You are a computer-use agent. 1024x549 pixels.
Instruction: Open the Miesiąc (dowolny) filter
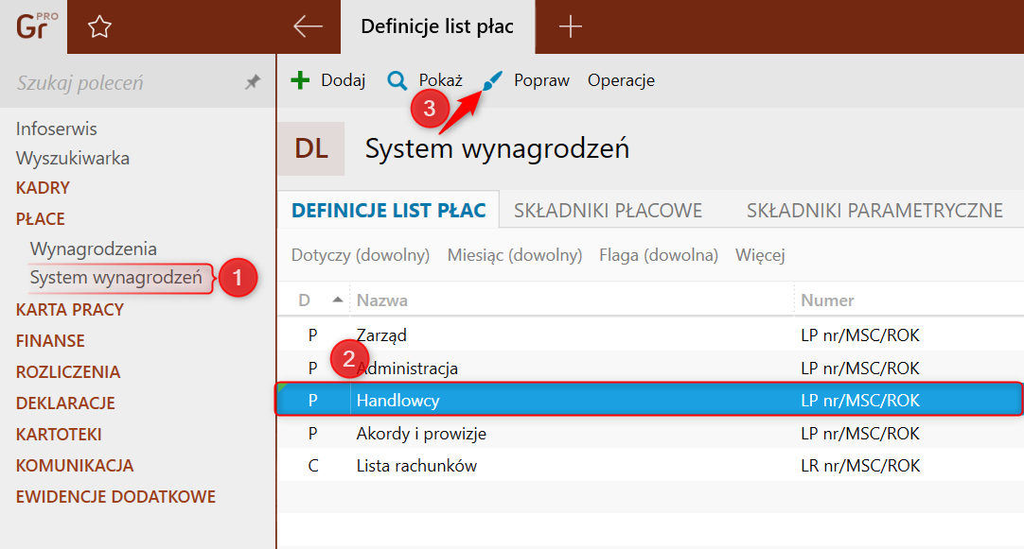point(515,255)
